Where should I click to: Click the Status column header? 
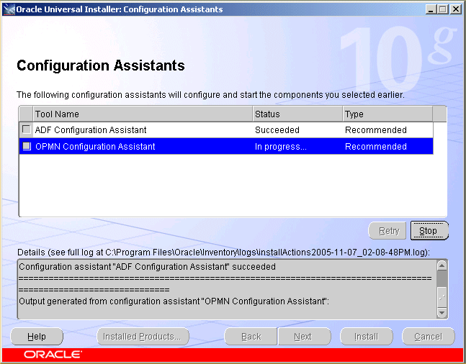pos(297,114)
